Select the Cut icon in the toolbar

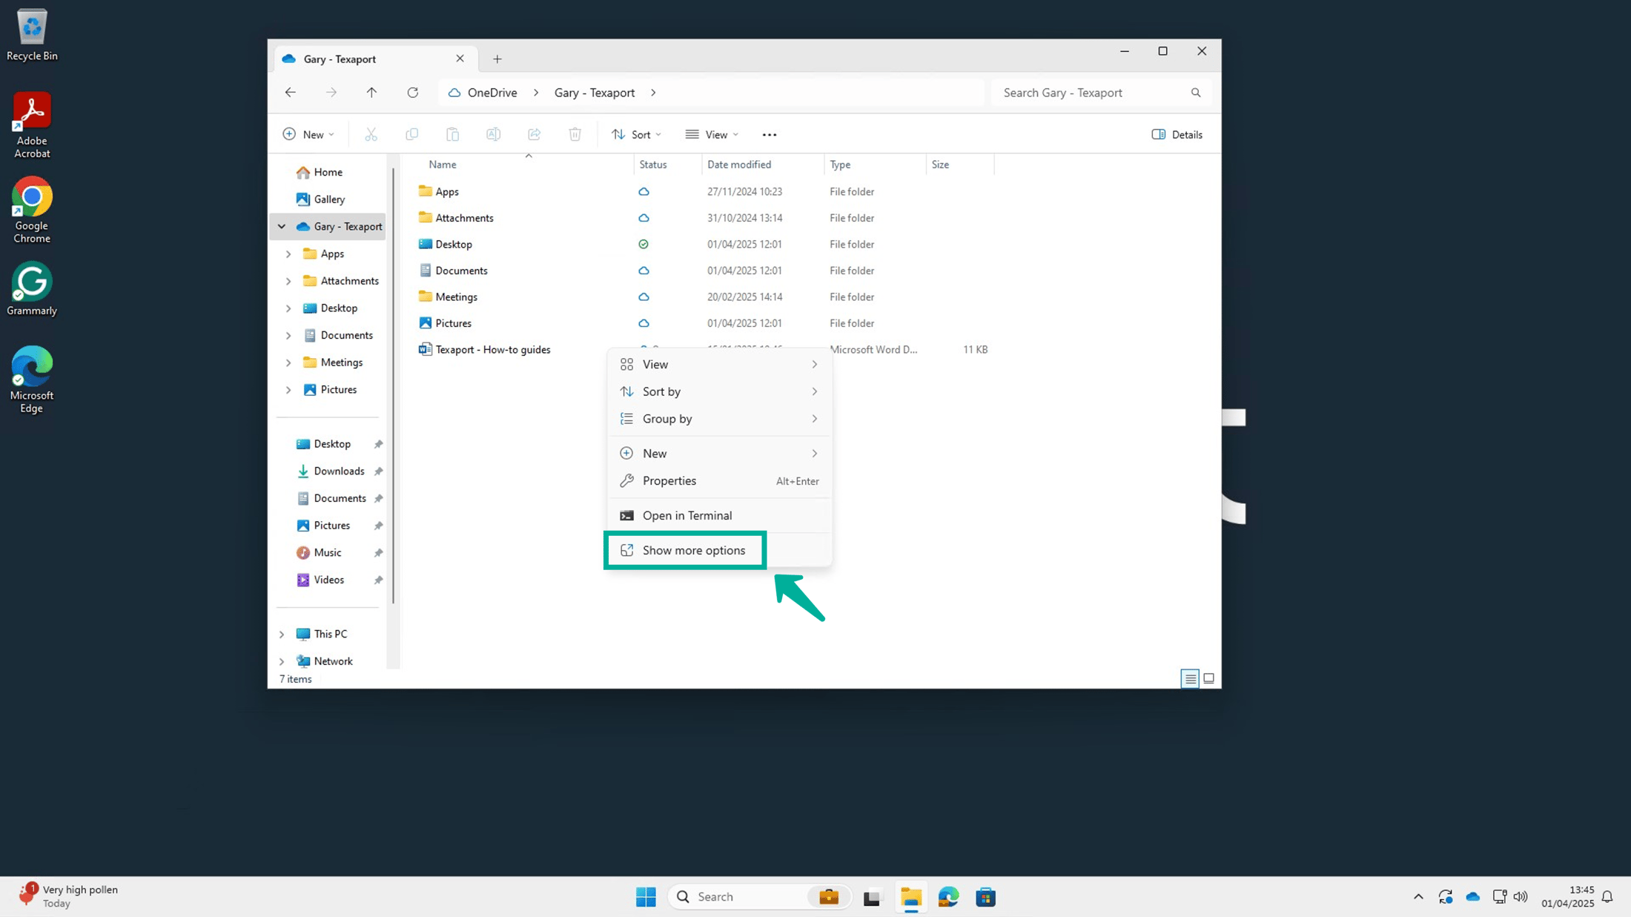pos(371,134)
